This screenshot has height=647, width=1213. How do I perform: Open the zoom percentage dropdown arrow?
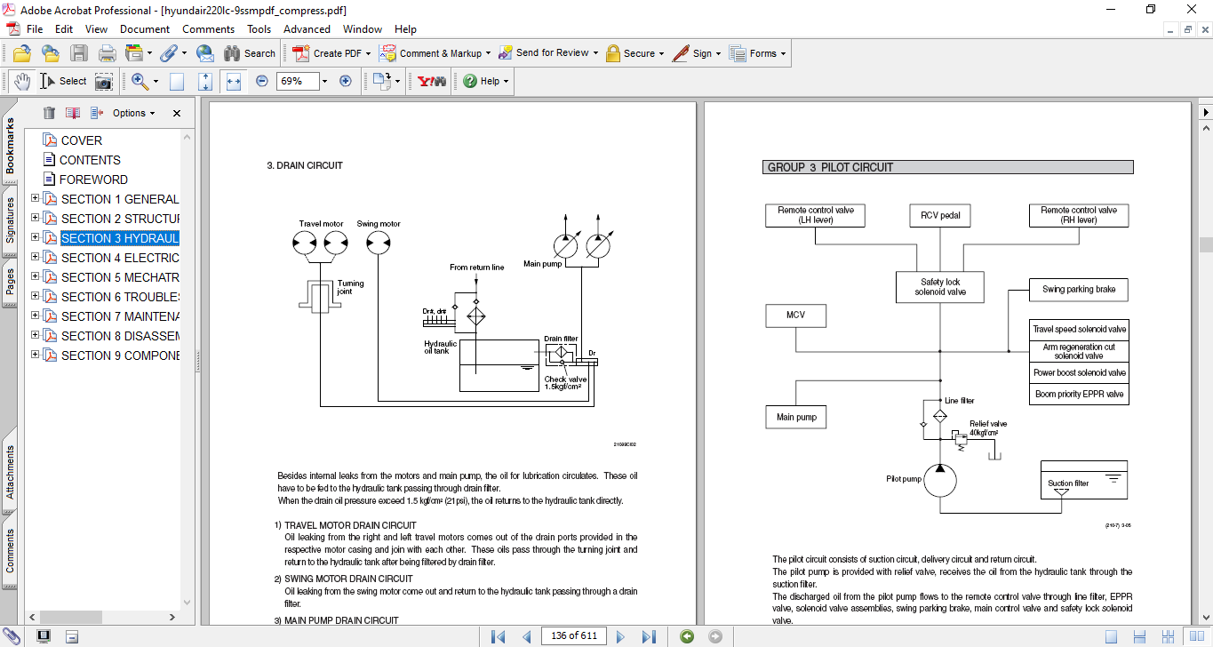click(x=324, y=81)
